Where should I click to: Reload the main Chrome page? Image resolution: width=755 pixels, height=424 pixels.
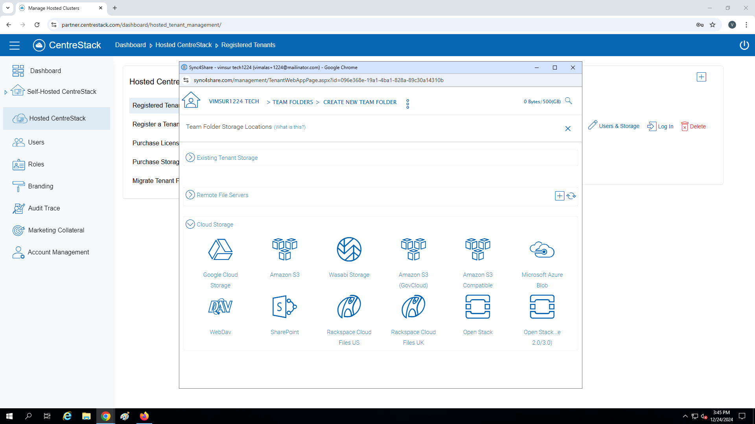coord(37,25)
